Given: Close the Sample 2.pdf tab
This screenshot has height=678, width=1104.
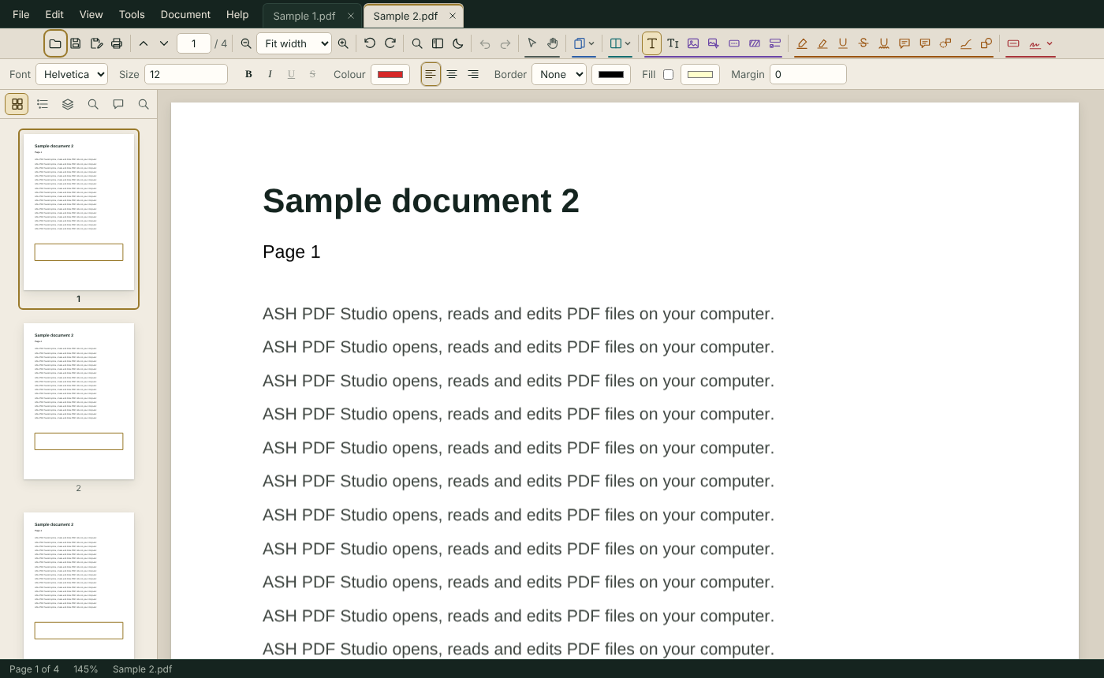Looking at the screenshot, I should pyautogui.click(x=453, y=16).
